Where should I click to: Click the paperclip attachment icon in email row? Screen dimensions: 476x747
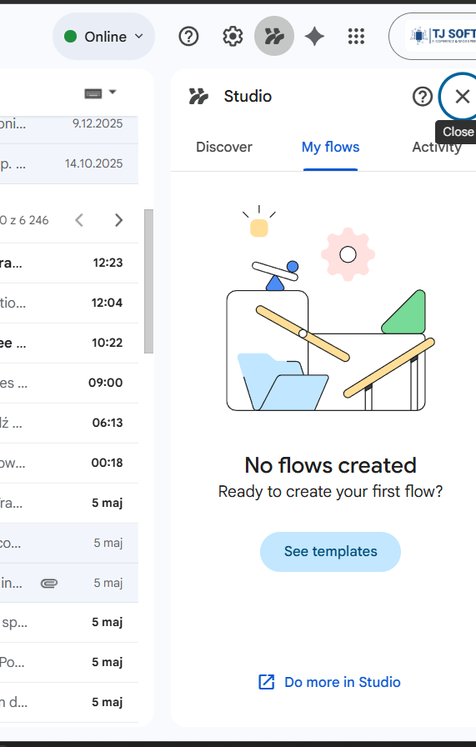click(49, 583)
